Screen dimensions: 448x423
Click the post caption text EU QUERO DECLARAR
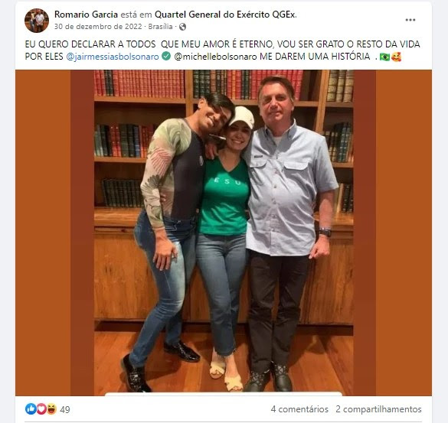[x=223, y=50]
